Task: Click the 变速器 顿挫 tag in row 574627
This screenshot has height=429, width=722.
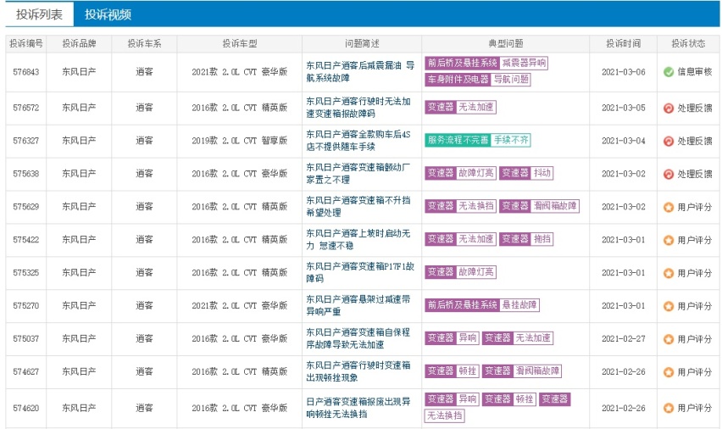Action: pos(452,371)
